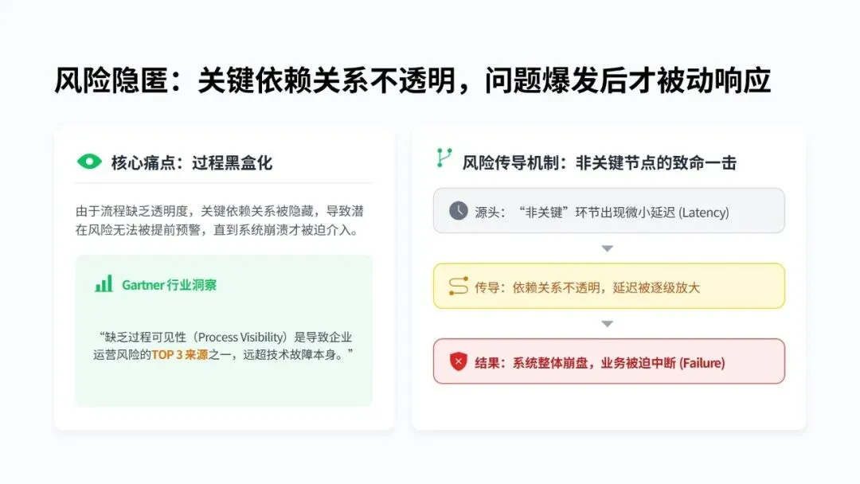Click the heading 核心痛点：过程黑盒化
The width and height of the screenshot is (860, 484).
click(x=191, y=162)
